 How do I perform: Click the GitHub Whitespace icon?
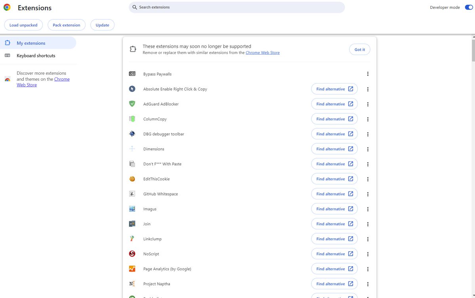pos(132,194)
